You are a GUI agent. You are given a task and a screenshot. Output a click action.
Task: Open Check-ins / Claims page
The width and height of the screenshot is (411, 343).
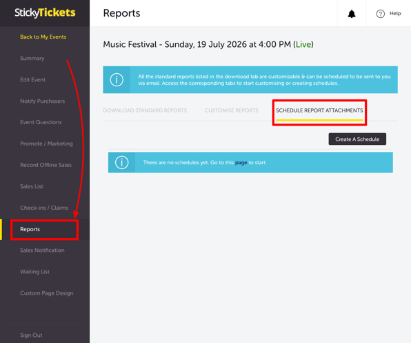coord(44,208)
